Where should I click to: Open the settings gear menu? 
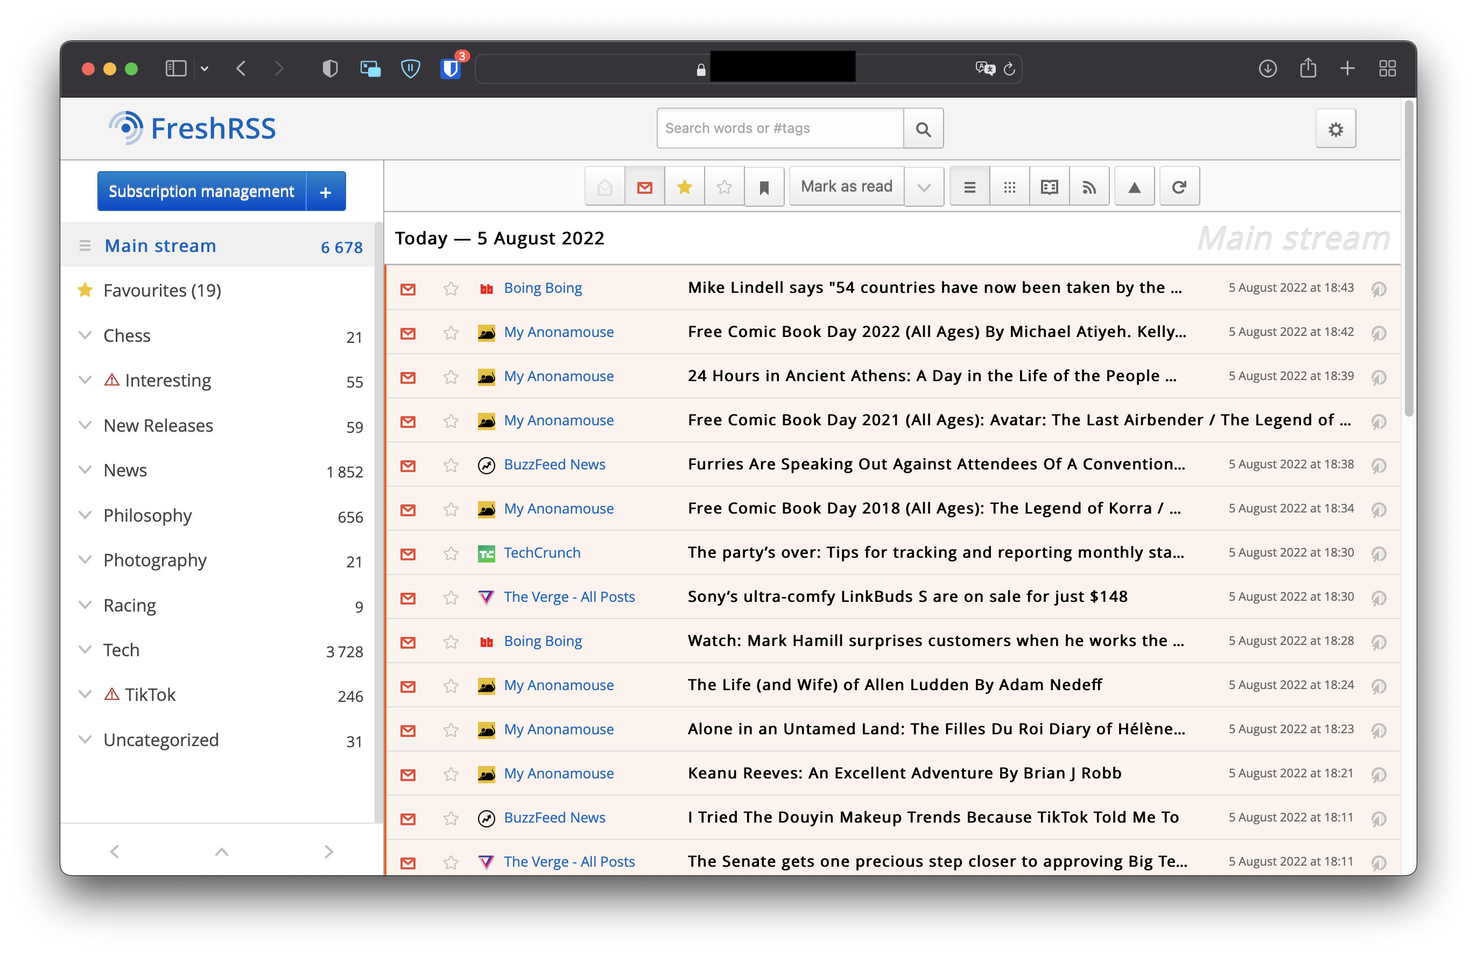1335,129
